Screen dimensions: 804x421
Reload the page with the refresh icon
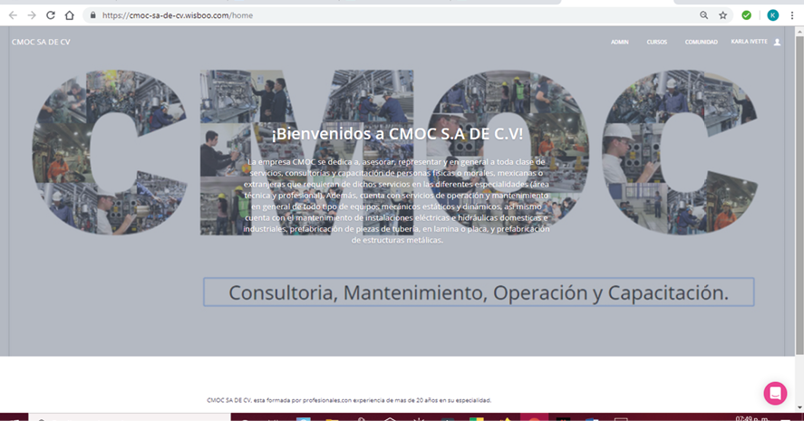pyautogui.click(x=51, y=15)
